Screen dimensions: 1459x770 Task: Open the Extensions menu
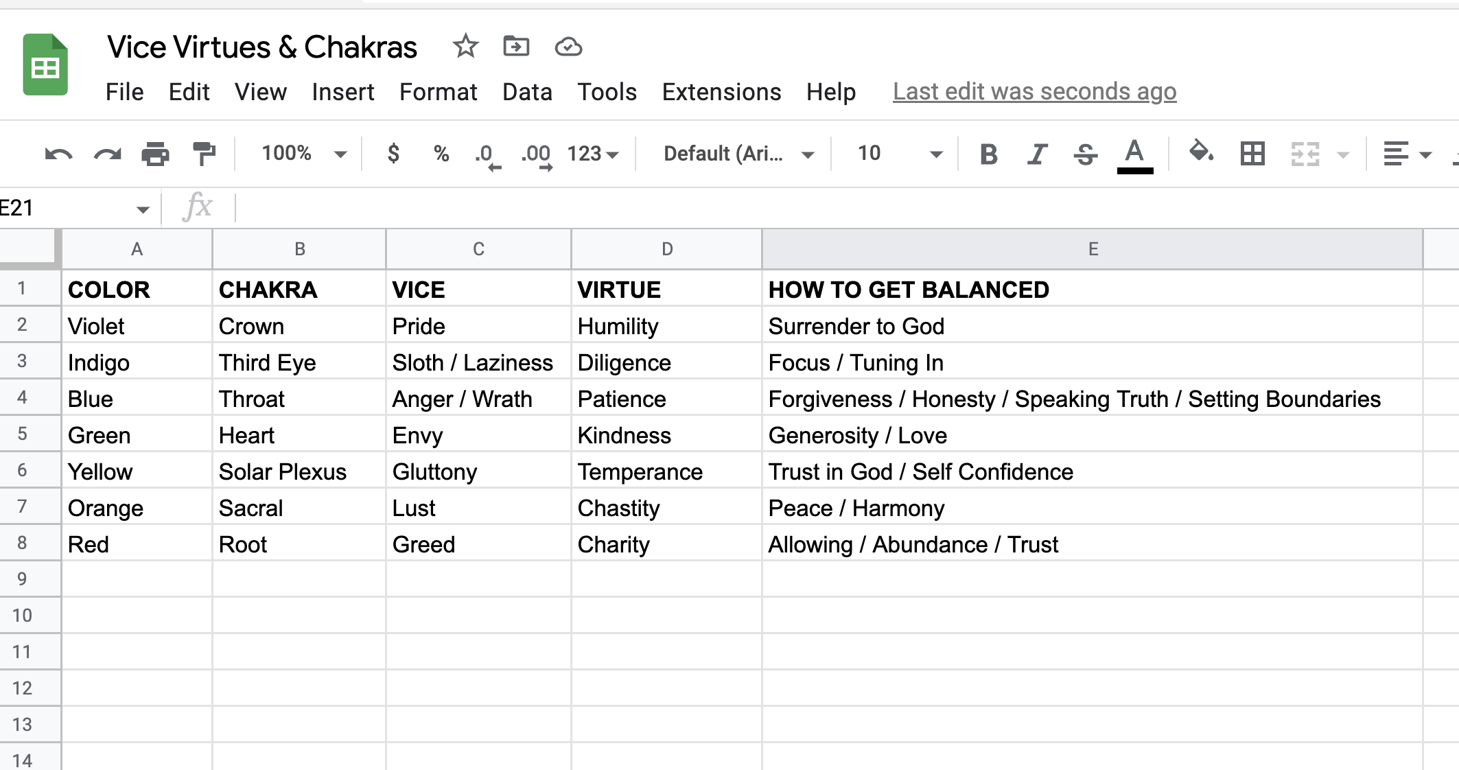721,92
